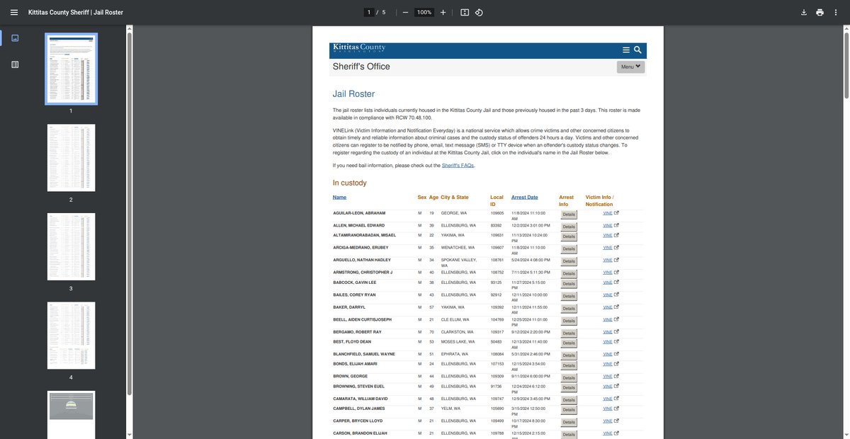Click Details for BABCOCK, GAVIN LEE
The height and width of the screenshot is (439, 850).
pyautogui.click(x=569, y=285)
